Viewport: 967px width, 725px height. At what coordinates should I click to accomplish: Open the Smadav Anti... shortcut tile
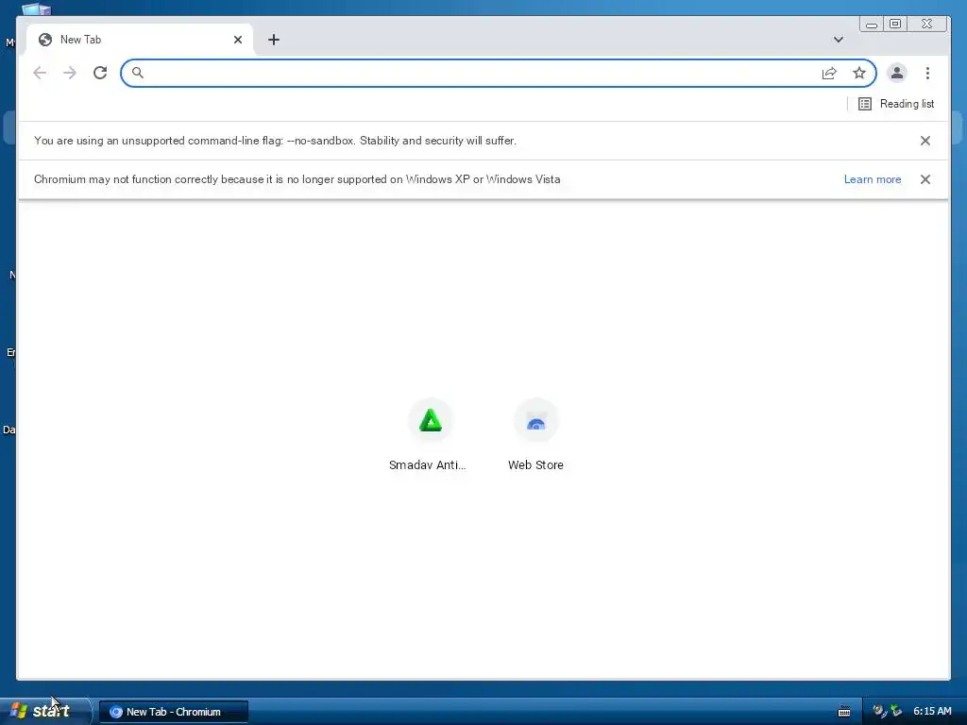(x=430, y=435)
